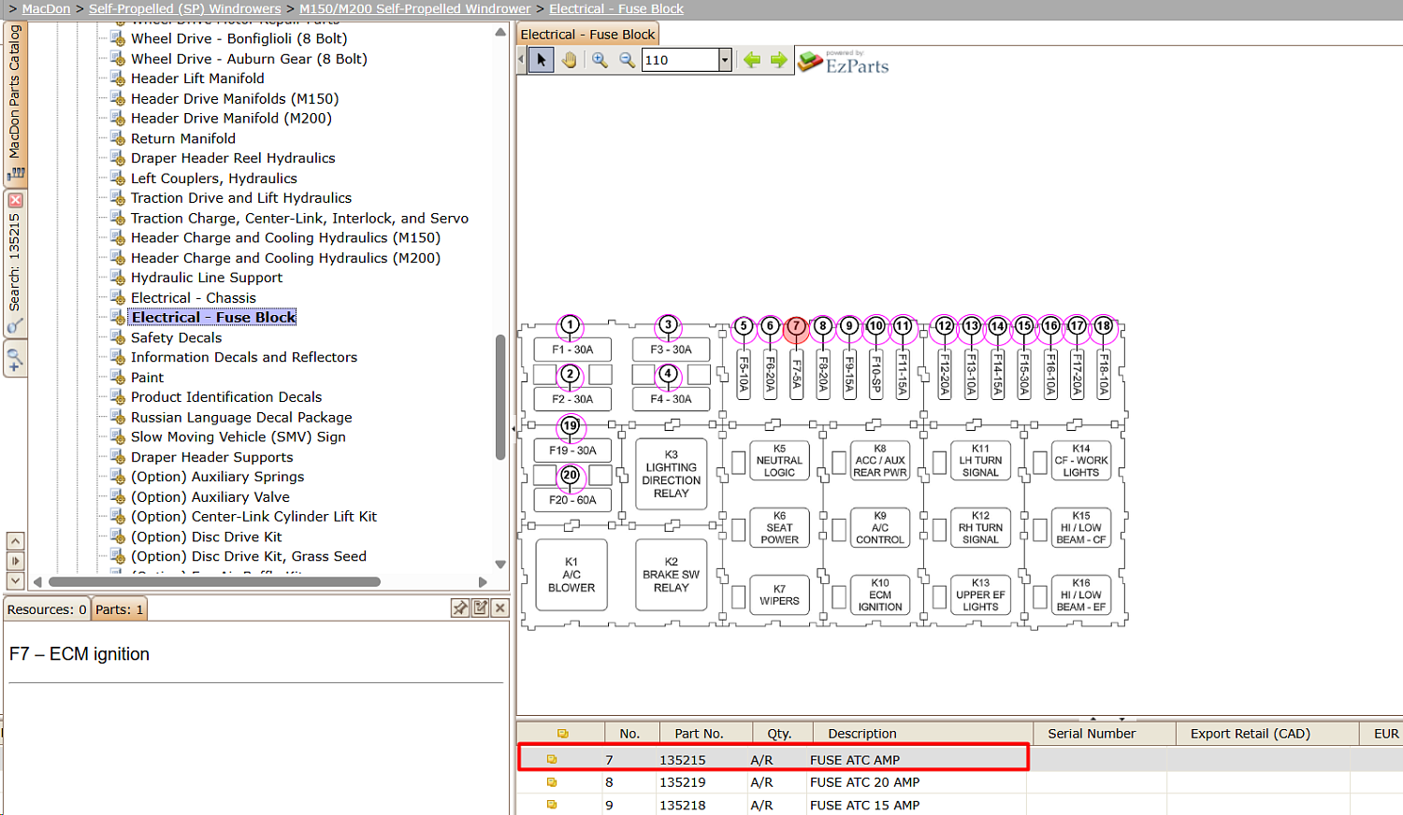Image resolution: width=1403 pixels, height=815 pixels.
Task: Click the Export Retail (CAD) column header
Action: [x=1267, y=734]
